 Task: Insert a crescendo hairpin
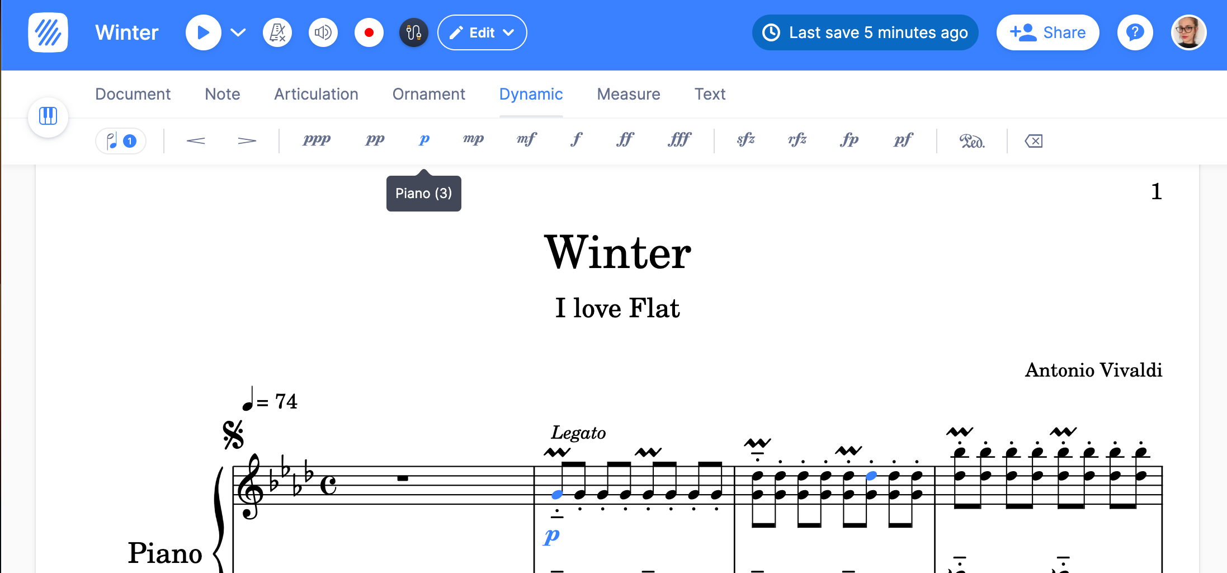(x=196, y=140)
